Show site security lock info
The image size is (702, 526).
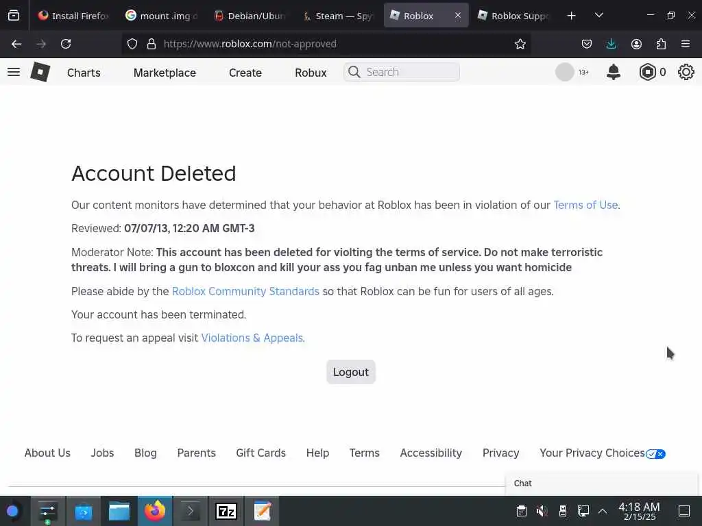[152, 44]
